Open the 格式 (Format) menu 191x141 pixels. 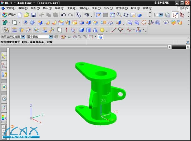(x=60, y=8)
